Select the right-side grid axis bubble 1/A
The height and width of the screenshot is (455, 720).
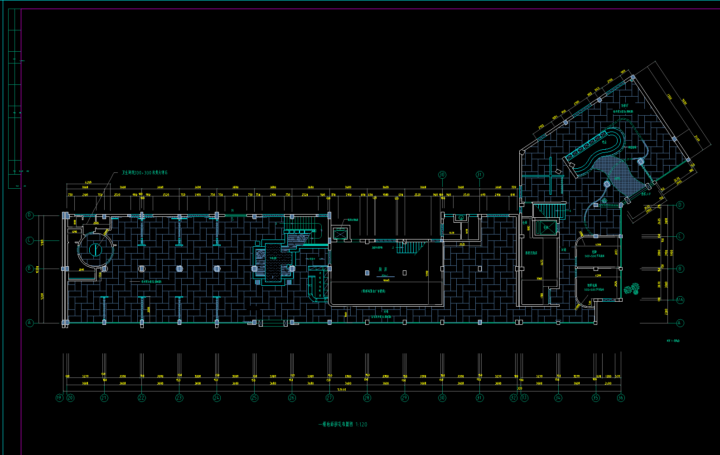pos(680,300)
